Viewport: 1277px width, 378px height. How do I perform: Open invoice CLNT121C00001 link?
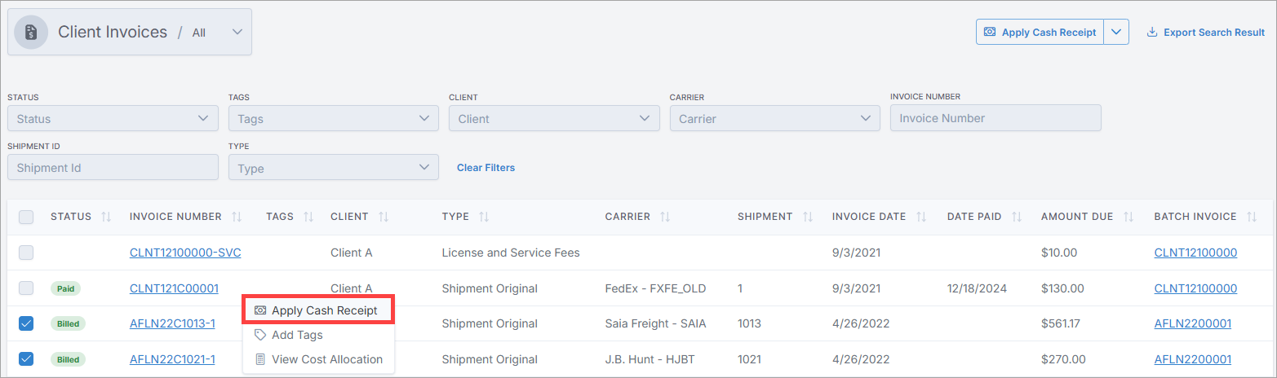point(174,288)
